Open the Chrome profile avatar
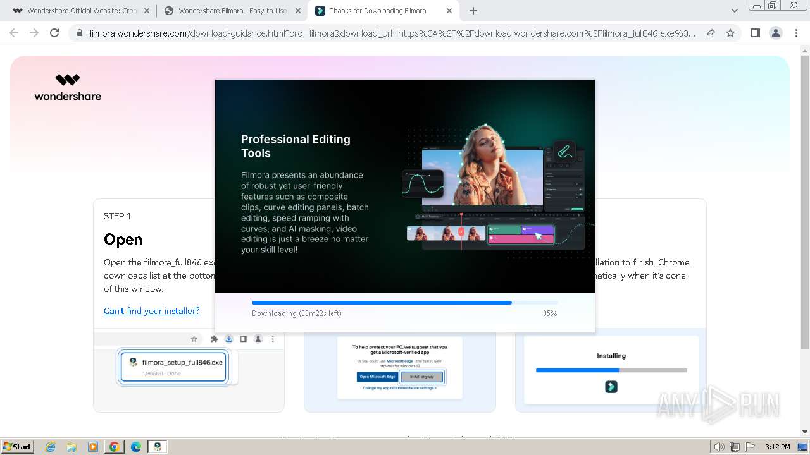Screen dimensions: 810x455 [x=776, y=33]
